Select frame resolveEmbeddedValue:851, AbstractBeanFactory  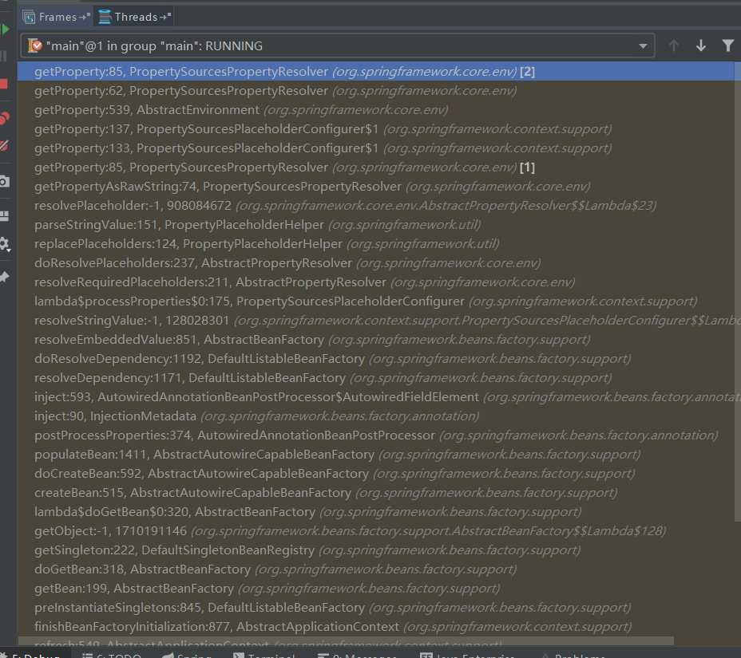click(x=376, y=340)
